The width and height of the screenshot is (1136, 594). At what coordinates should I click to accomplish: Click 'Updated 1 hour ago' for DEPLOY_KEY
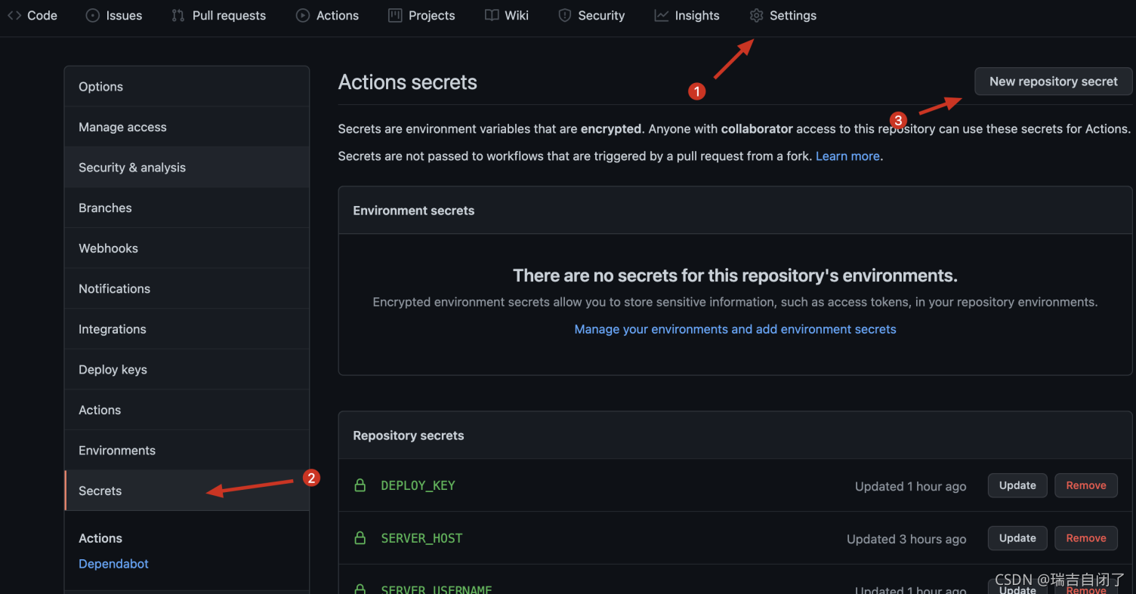tap(910, 487)
